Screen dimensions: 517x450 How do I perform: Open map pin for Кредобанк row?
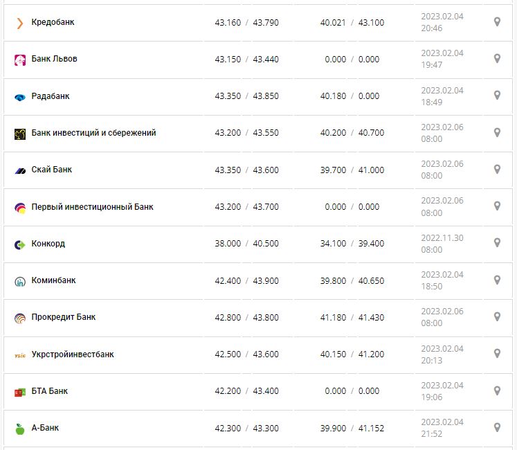(497, 22)
